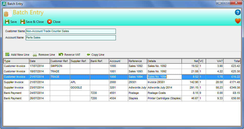
Task: Click the Date column header
Action: click(x=39, y=61)
